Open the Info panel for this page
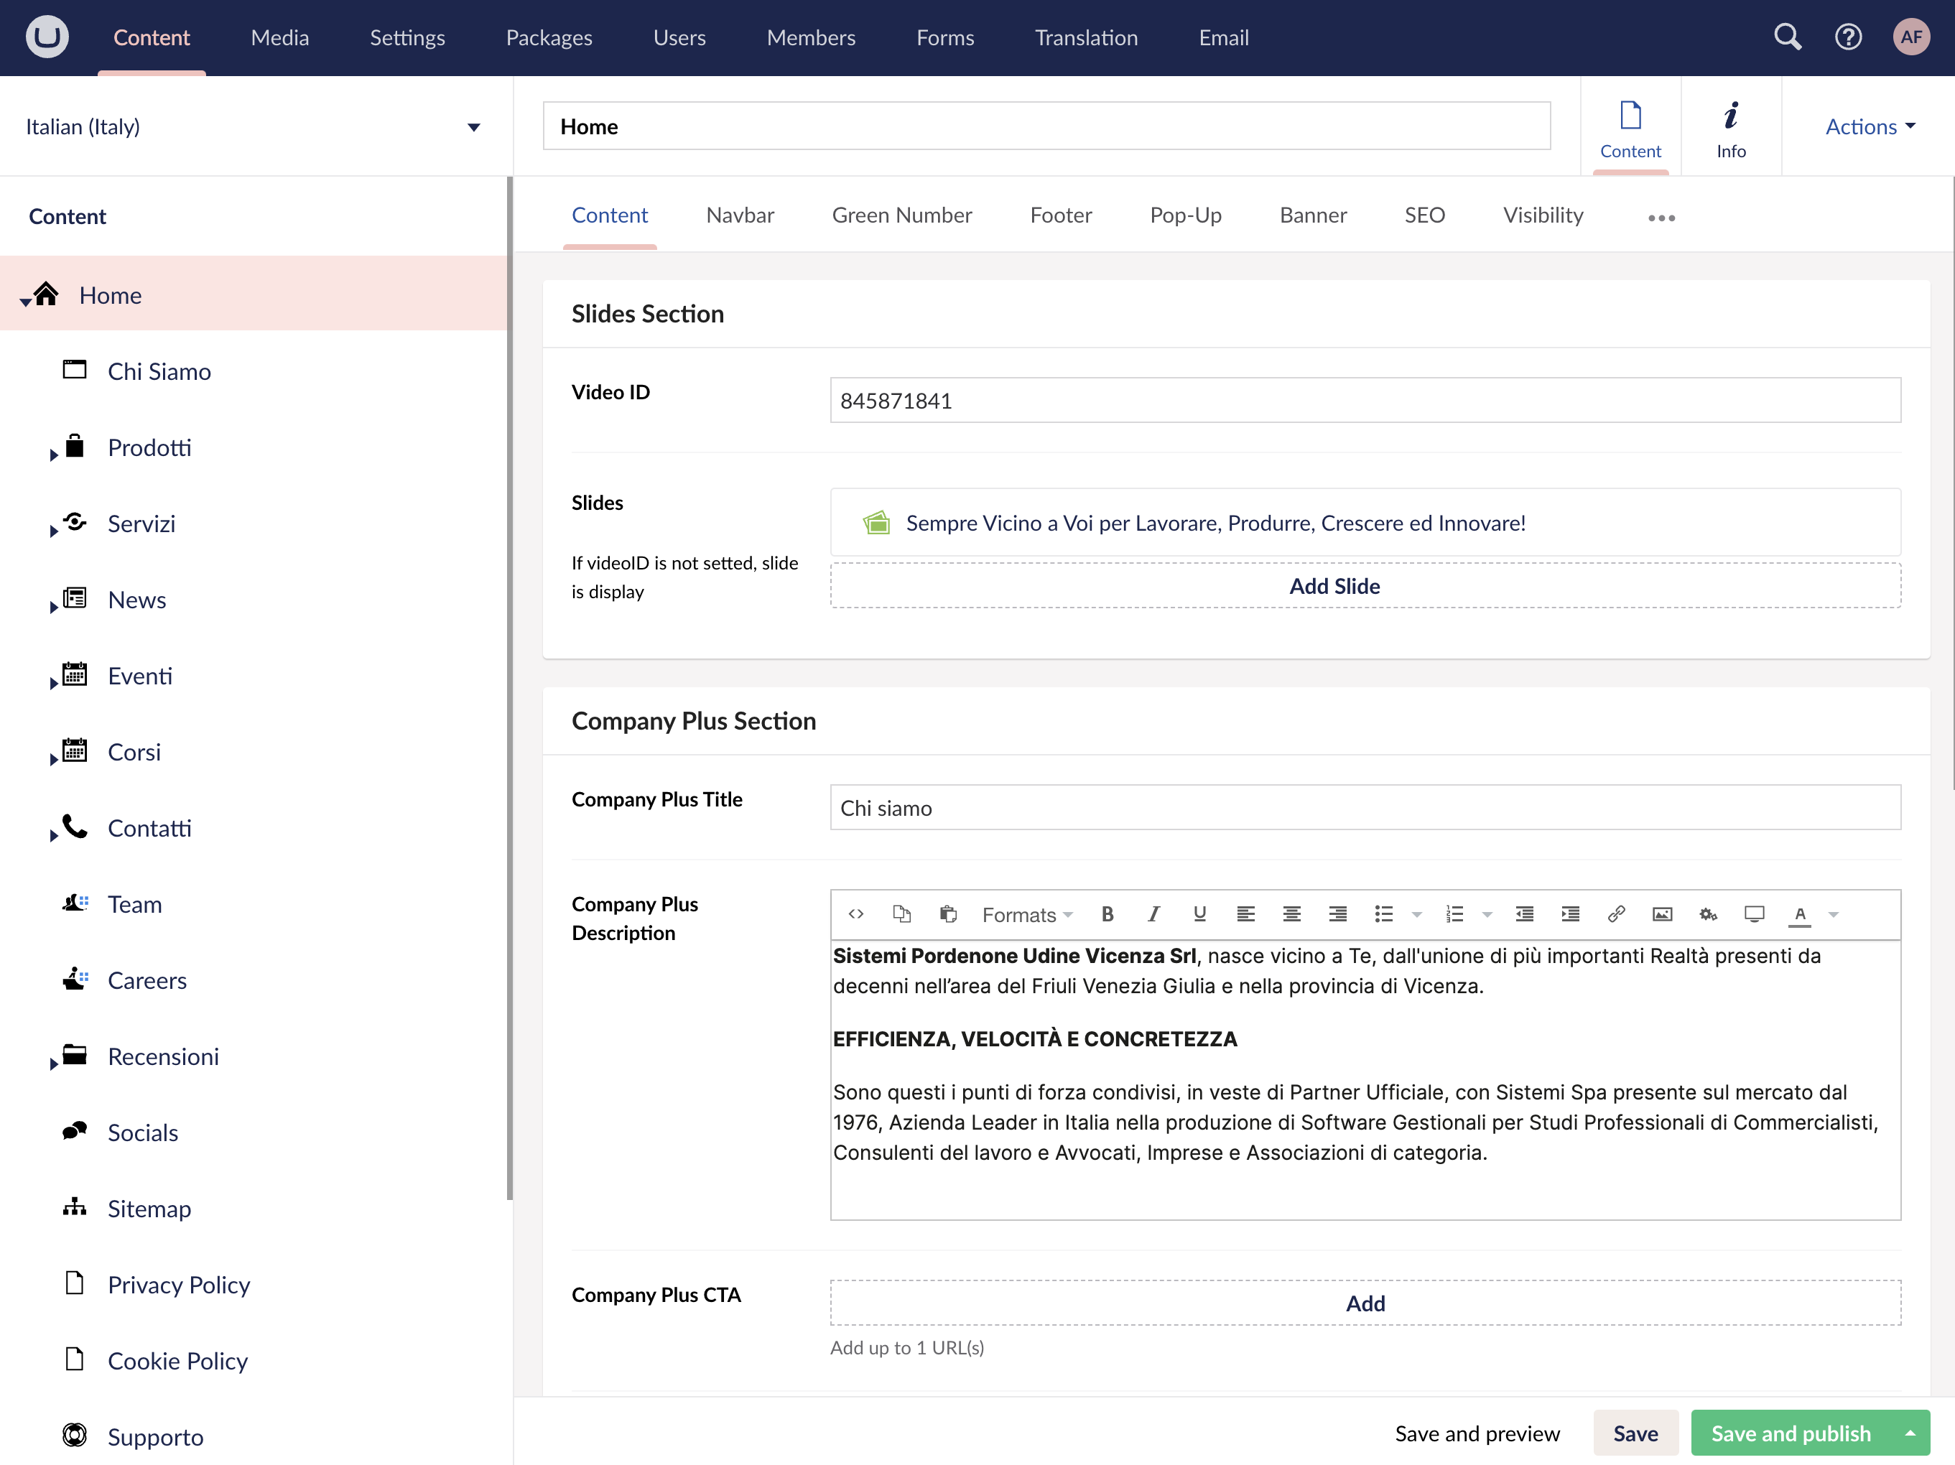Viewport: 1955px width, 1465px height. tap(1732, 126)
